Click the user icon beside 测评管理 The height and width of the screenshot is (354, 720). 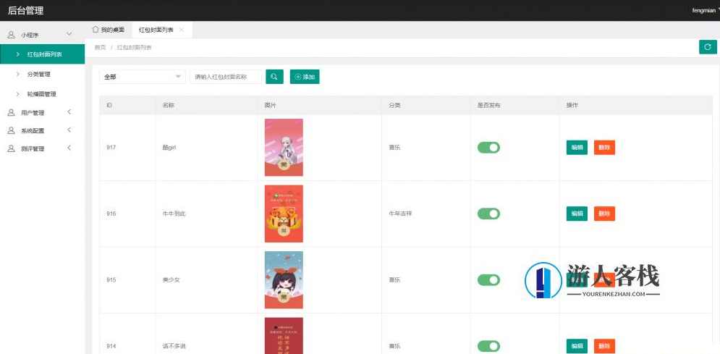click(x=11, y=148)
